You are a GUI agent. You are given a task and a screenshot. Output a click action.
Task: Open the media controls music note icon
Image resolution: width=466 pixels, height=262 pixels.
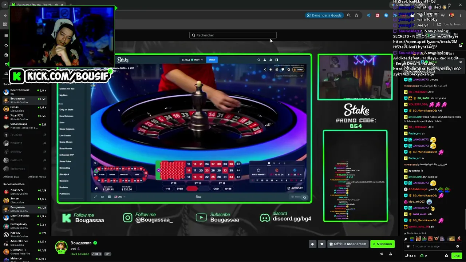coord(443,15)
